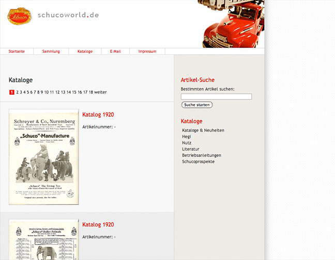Go to catalog page 4
Screen dimensions: 335x260
24,92
